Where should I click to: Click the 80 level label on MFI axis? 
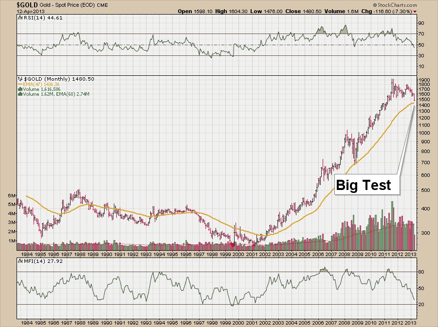pyautogui.click(x=422, y=272)
